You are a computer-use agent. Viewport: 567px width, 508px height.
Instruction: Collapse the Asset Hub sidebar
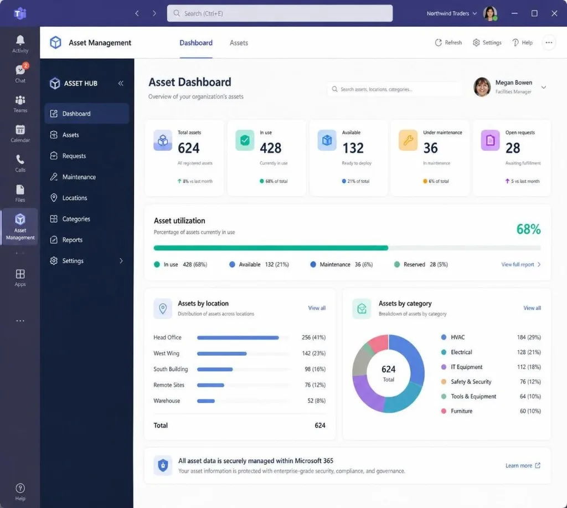(121, 83)
